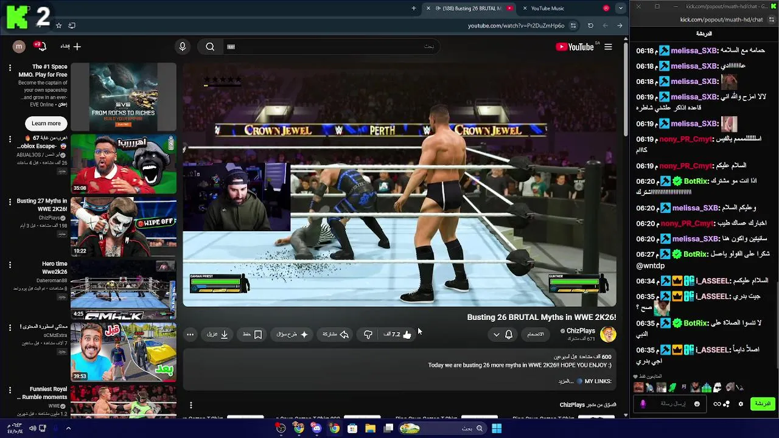This screenshot has width=779, height=438.
Task: Open Discord from the taskbar
Action: pos(316,428)
